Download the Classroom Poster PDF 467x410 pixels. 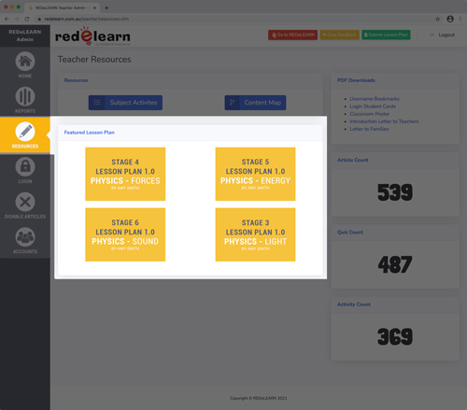tap(370, 114)
